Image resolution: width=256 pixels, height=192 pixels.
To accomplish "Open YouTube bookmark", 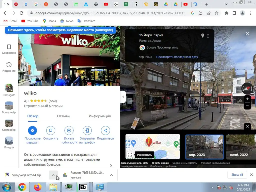I will [x=30, y=21].
